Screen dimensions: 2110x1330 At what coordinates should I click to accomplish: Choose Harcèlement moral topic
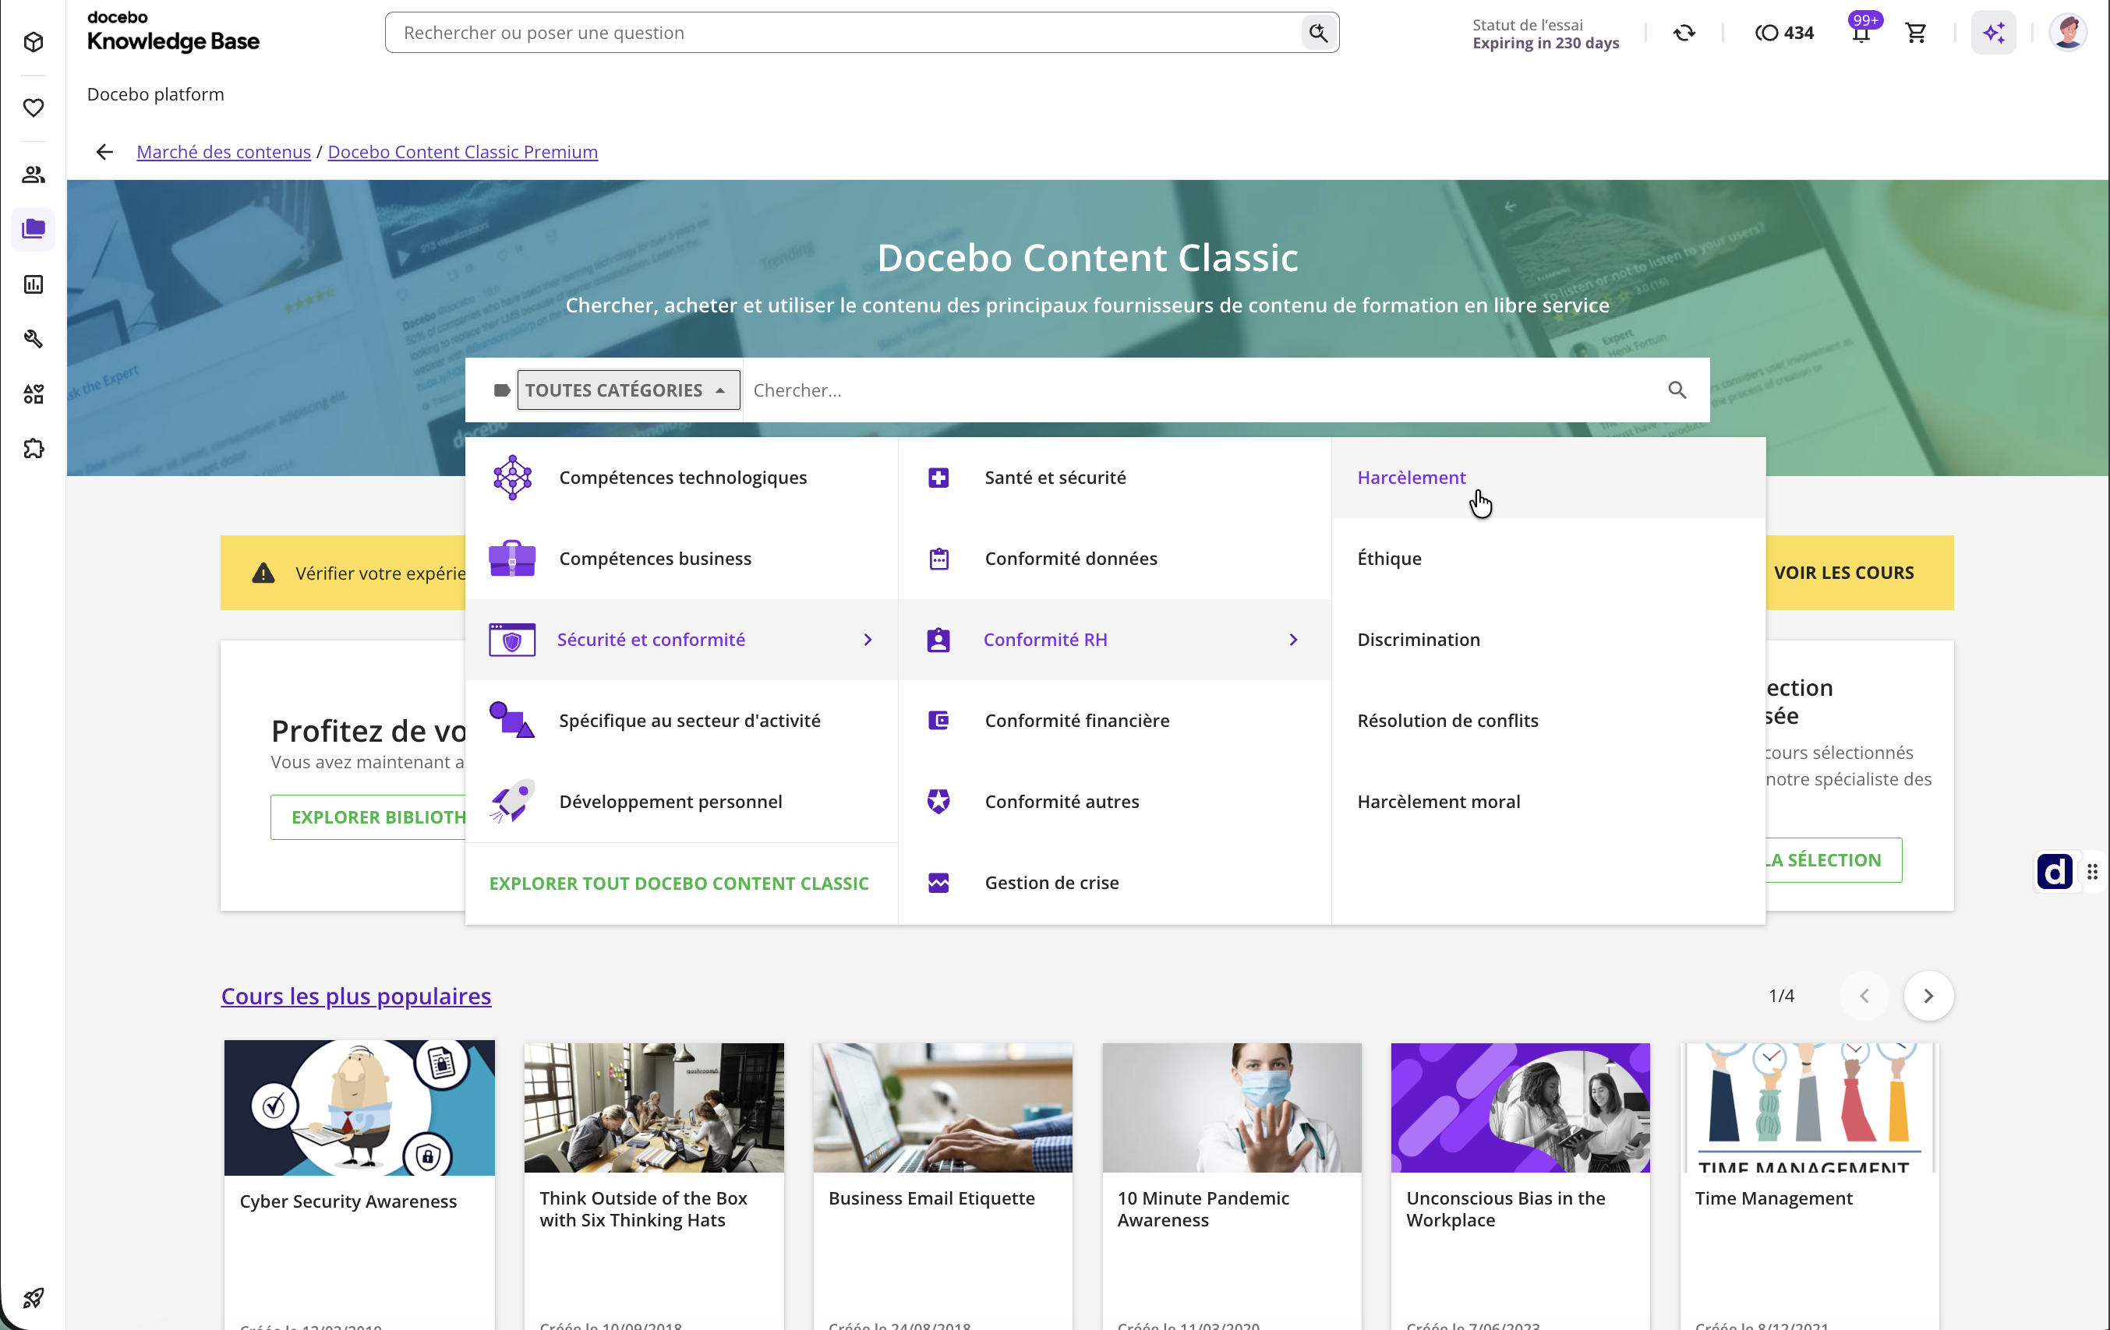pos(1548,802)
